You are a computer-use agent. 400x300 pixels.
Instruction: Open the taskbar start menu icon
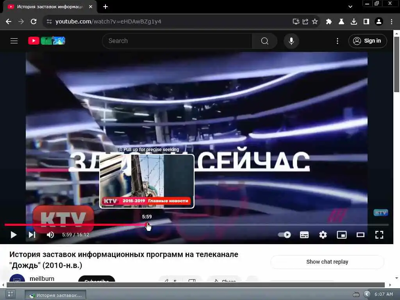11,295
